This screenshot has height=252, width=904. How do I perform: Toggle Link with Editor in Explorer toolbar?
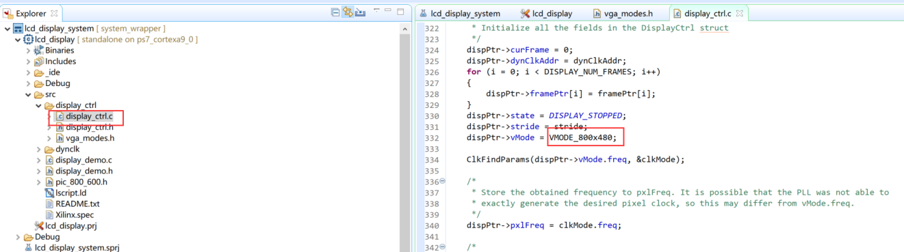[x=348, y=12]
